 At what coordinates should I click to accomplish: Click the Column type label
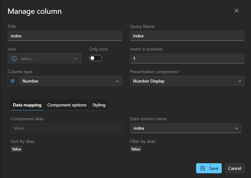pos(20,72)
